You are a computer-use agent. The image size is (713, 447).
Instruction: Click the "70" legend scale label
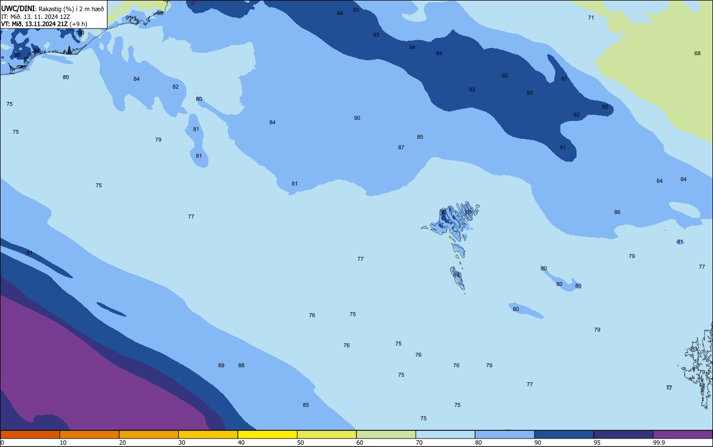pos(419,443)
